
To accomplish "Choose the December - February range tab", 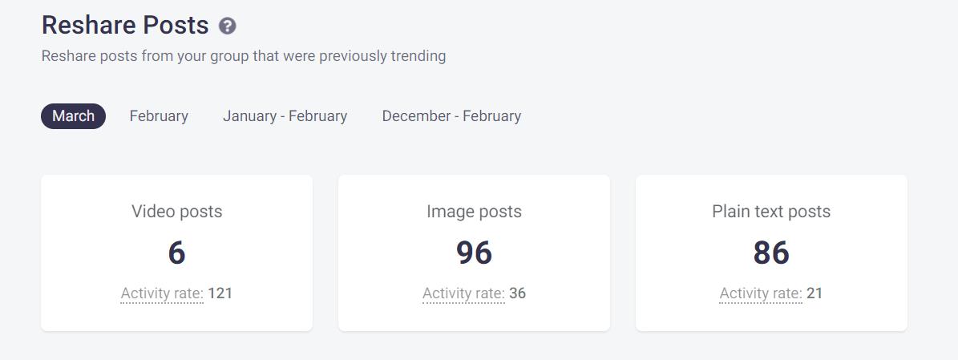I will (x=451, y=116).
